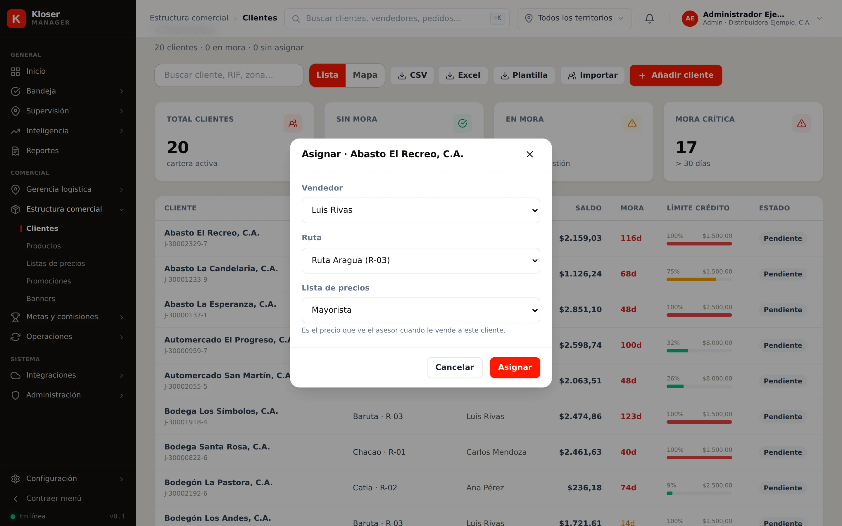
Task: Click the AE user avatar
Action: (x=690, y=18)
